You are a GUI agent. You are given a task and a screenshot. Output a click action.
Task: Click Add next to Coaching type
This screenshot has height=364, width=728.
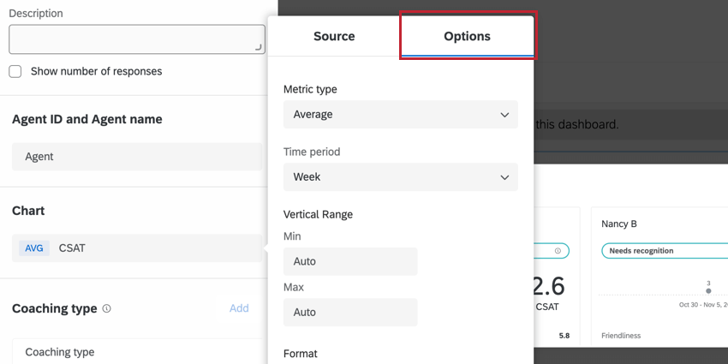tap(239, 308)
